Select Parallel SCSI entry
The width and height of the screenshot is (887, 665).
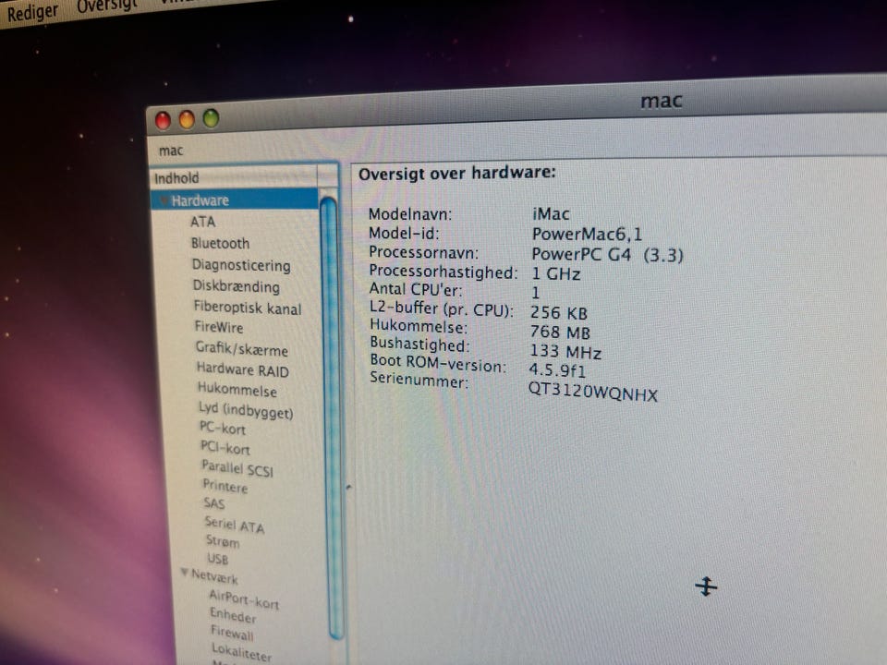click(x=237, y=468)
